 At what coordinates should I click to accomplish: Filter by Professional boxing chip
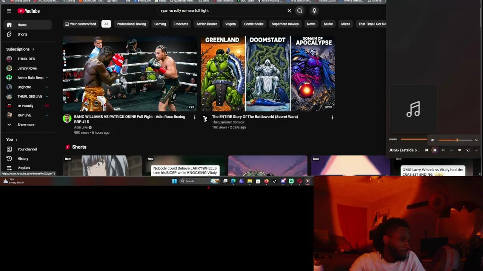pyautogui.click(x=131, y=24)
